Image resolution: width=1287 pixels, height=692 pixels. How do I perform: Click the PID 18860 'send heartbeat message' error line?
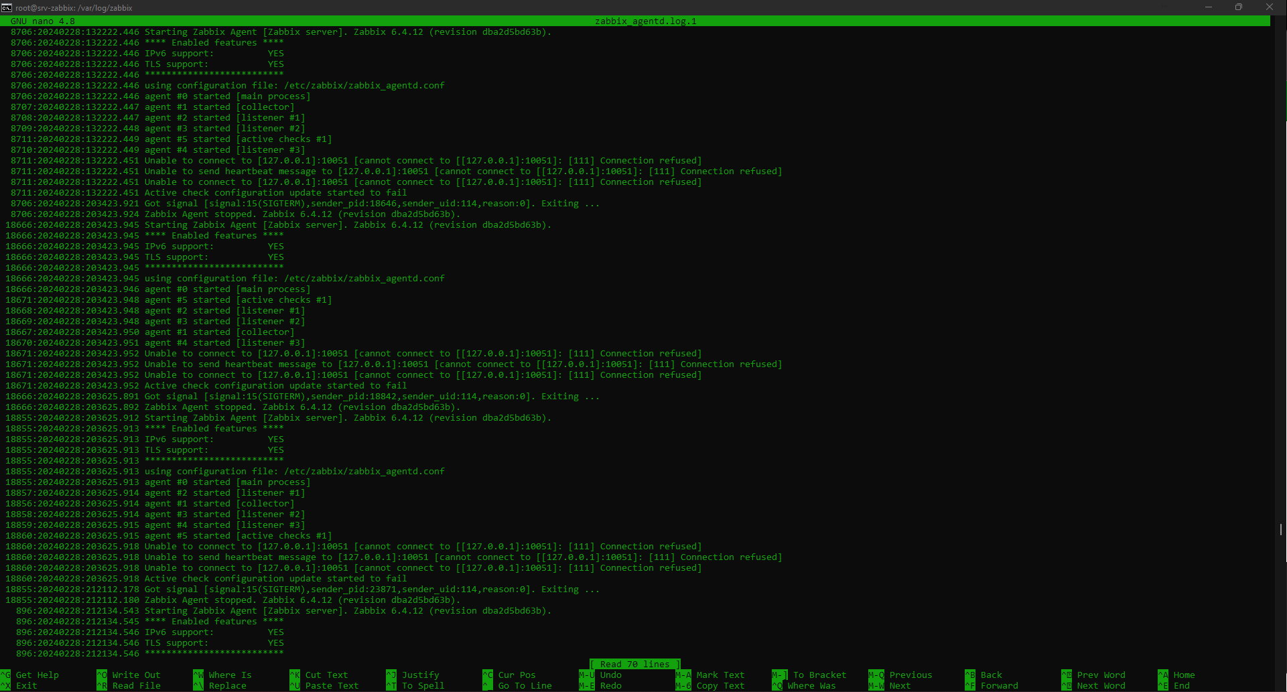(394, 557)
